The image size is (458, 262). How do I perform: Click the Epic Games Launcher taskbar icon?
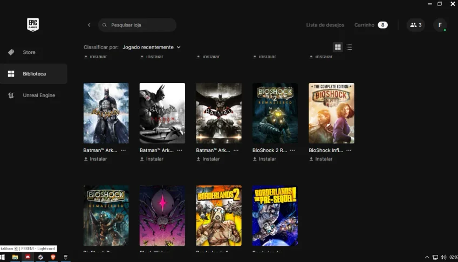66,257
